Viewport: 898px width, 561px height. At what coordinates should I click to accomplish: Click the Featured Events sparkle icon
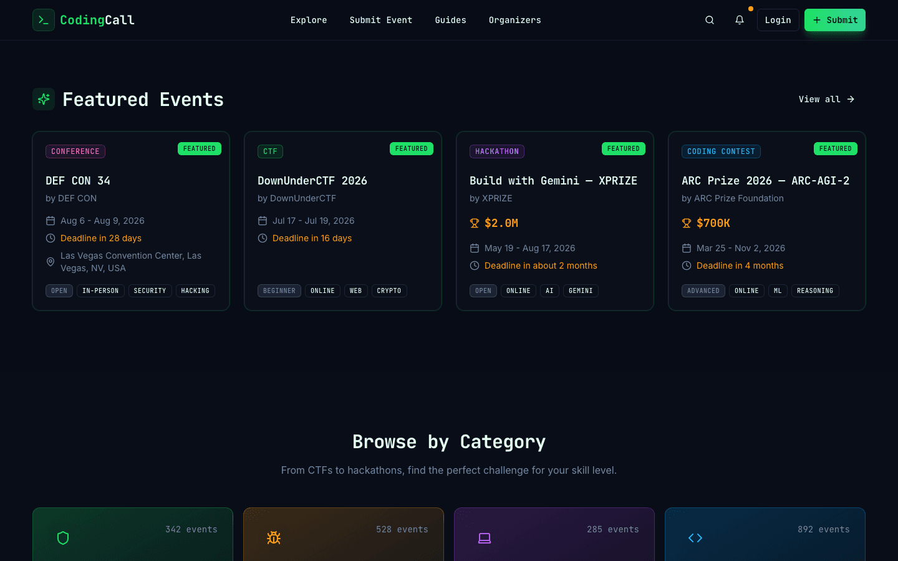[44, 99]
